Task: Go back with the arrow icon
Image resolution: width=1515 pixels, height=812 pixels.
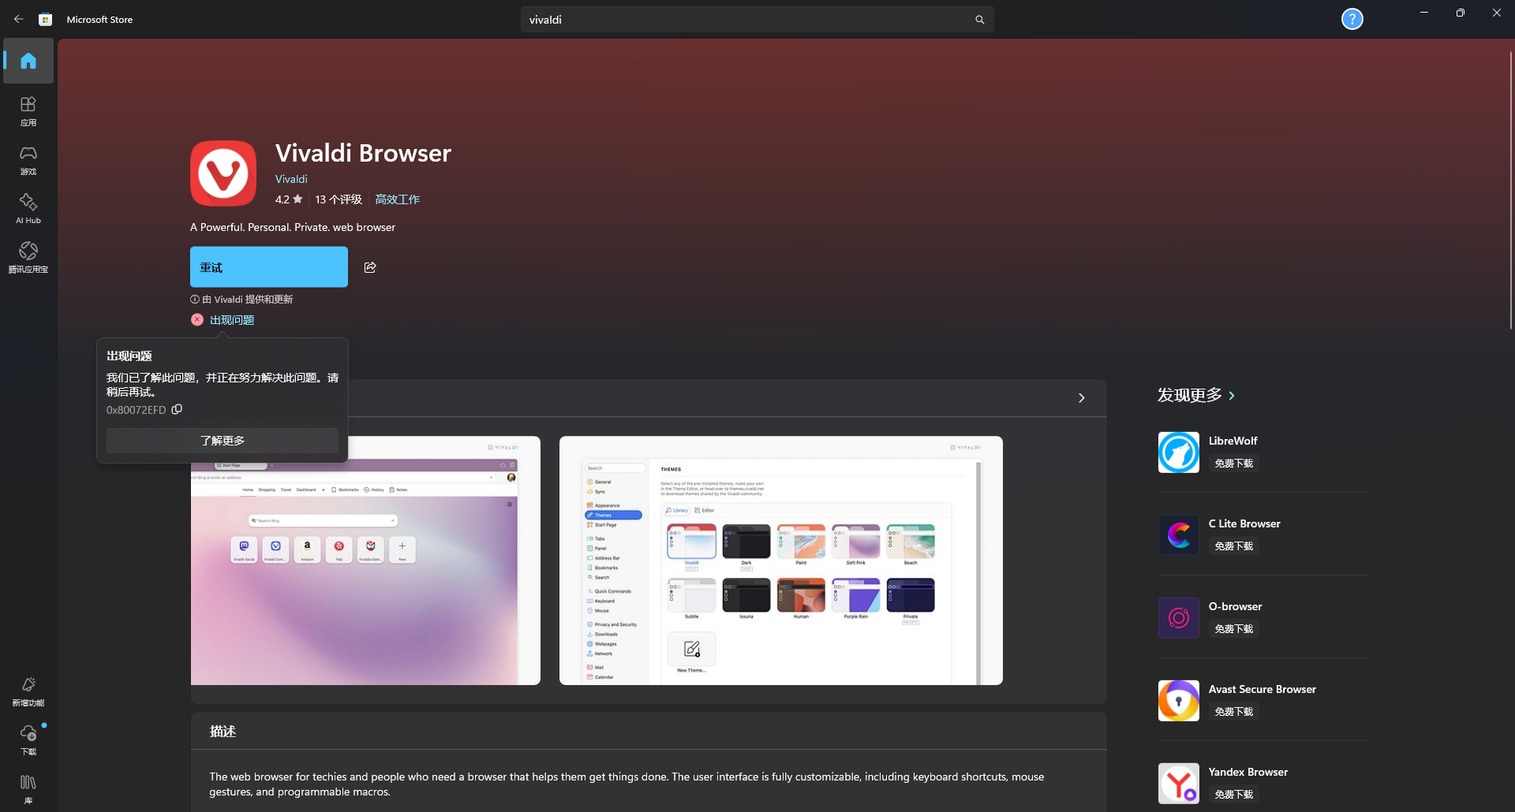Action: point(19,19)
